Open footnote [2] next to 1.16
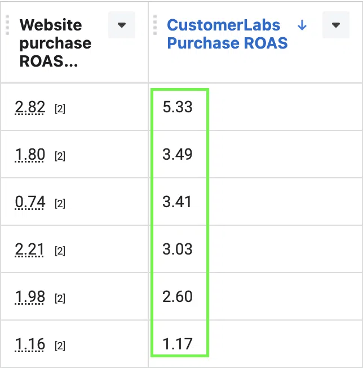363x368 pixels. pos(60,346)
